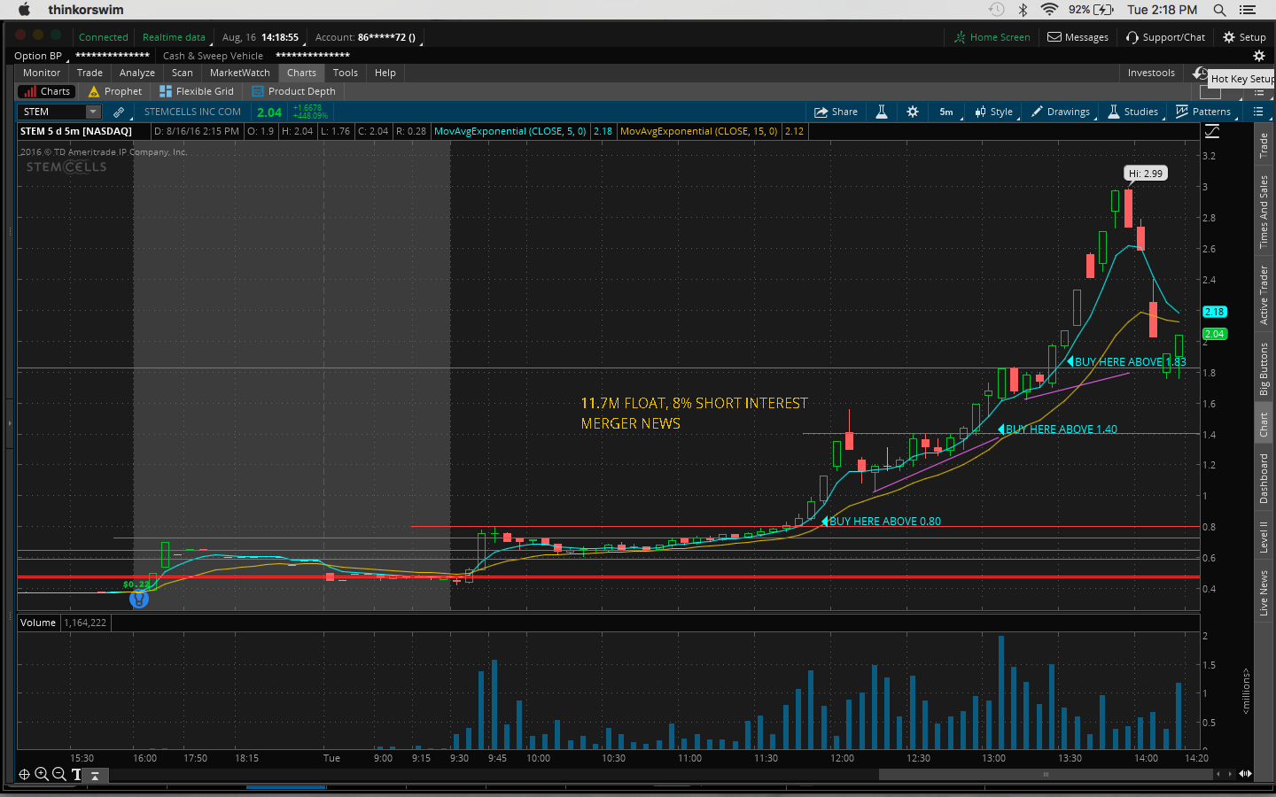Switch to the Scan tab

[183, 73]
